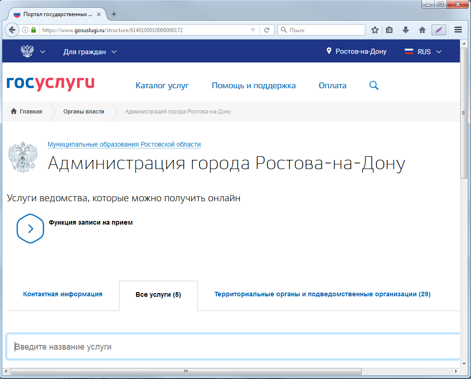
Task: Switch to Контактная информация tab
Action: point(62,294)
